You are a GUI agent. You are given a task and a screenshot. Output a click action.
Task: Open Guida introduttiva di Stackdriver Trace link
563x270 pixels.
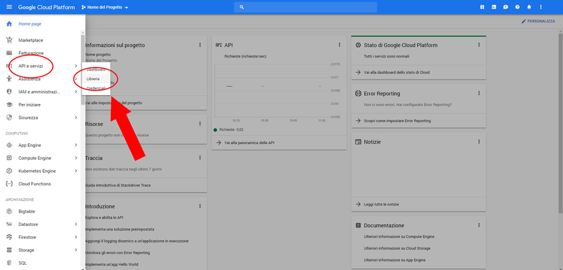(x=118, y=185)
